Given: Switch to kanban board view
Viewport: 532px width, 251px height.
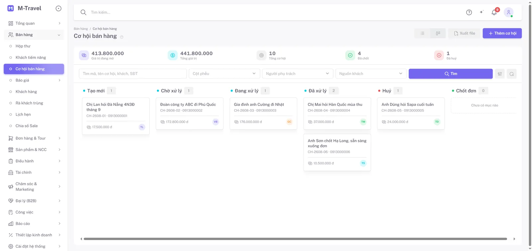Looking at the screenshot, I should coord(438,33).
